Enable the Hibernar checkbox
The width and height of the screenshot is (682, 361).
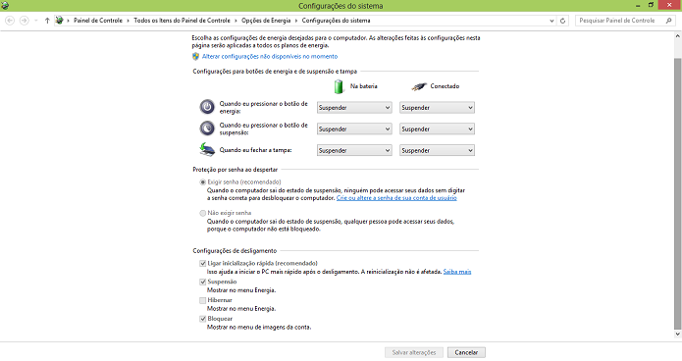203,300
